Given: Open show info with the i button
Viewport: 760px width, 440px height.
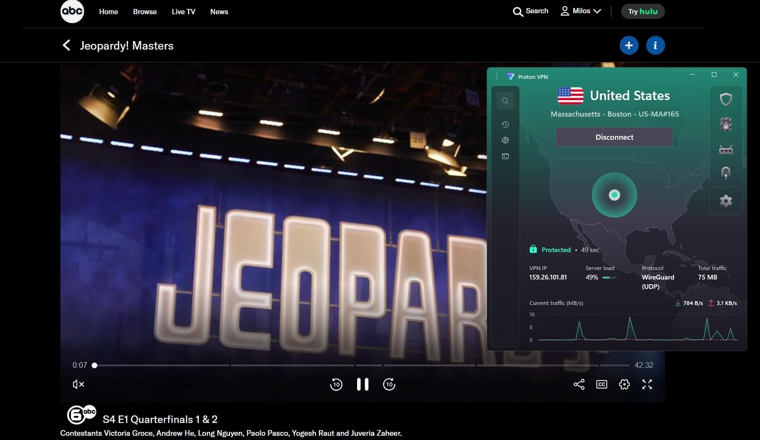Looking at the screenshot, I should click(x=655, y=45).
